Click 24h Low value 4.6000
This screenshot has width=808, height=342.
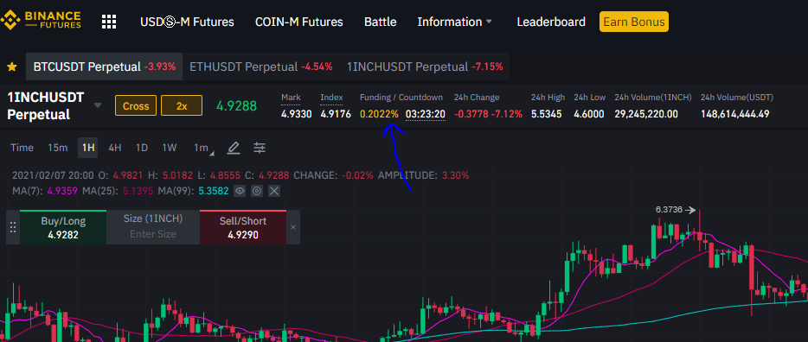[589, 114]
